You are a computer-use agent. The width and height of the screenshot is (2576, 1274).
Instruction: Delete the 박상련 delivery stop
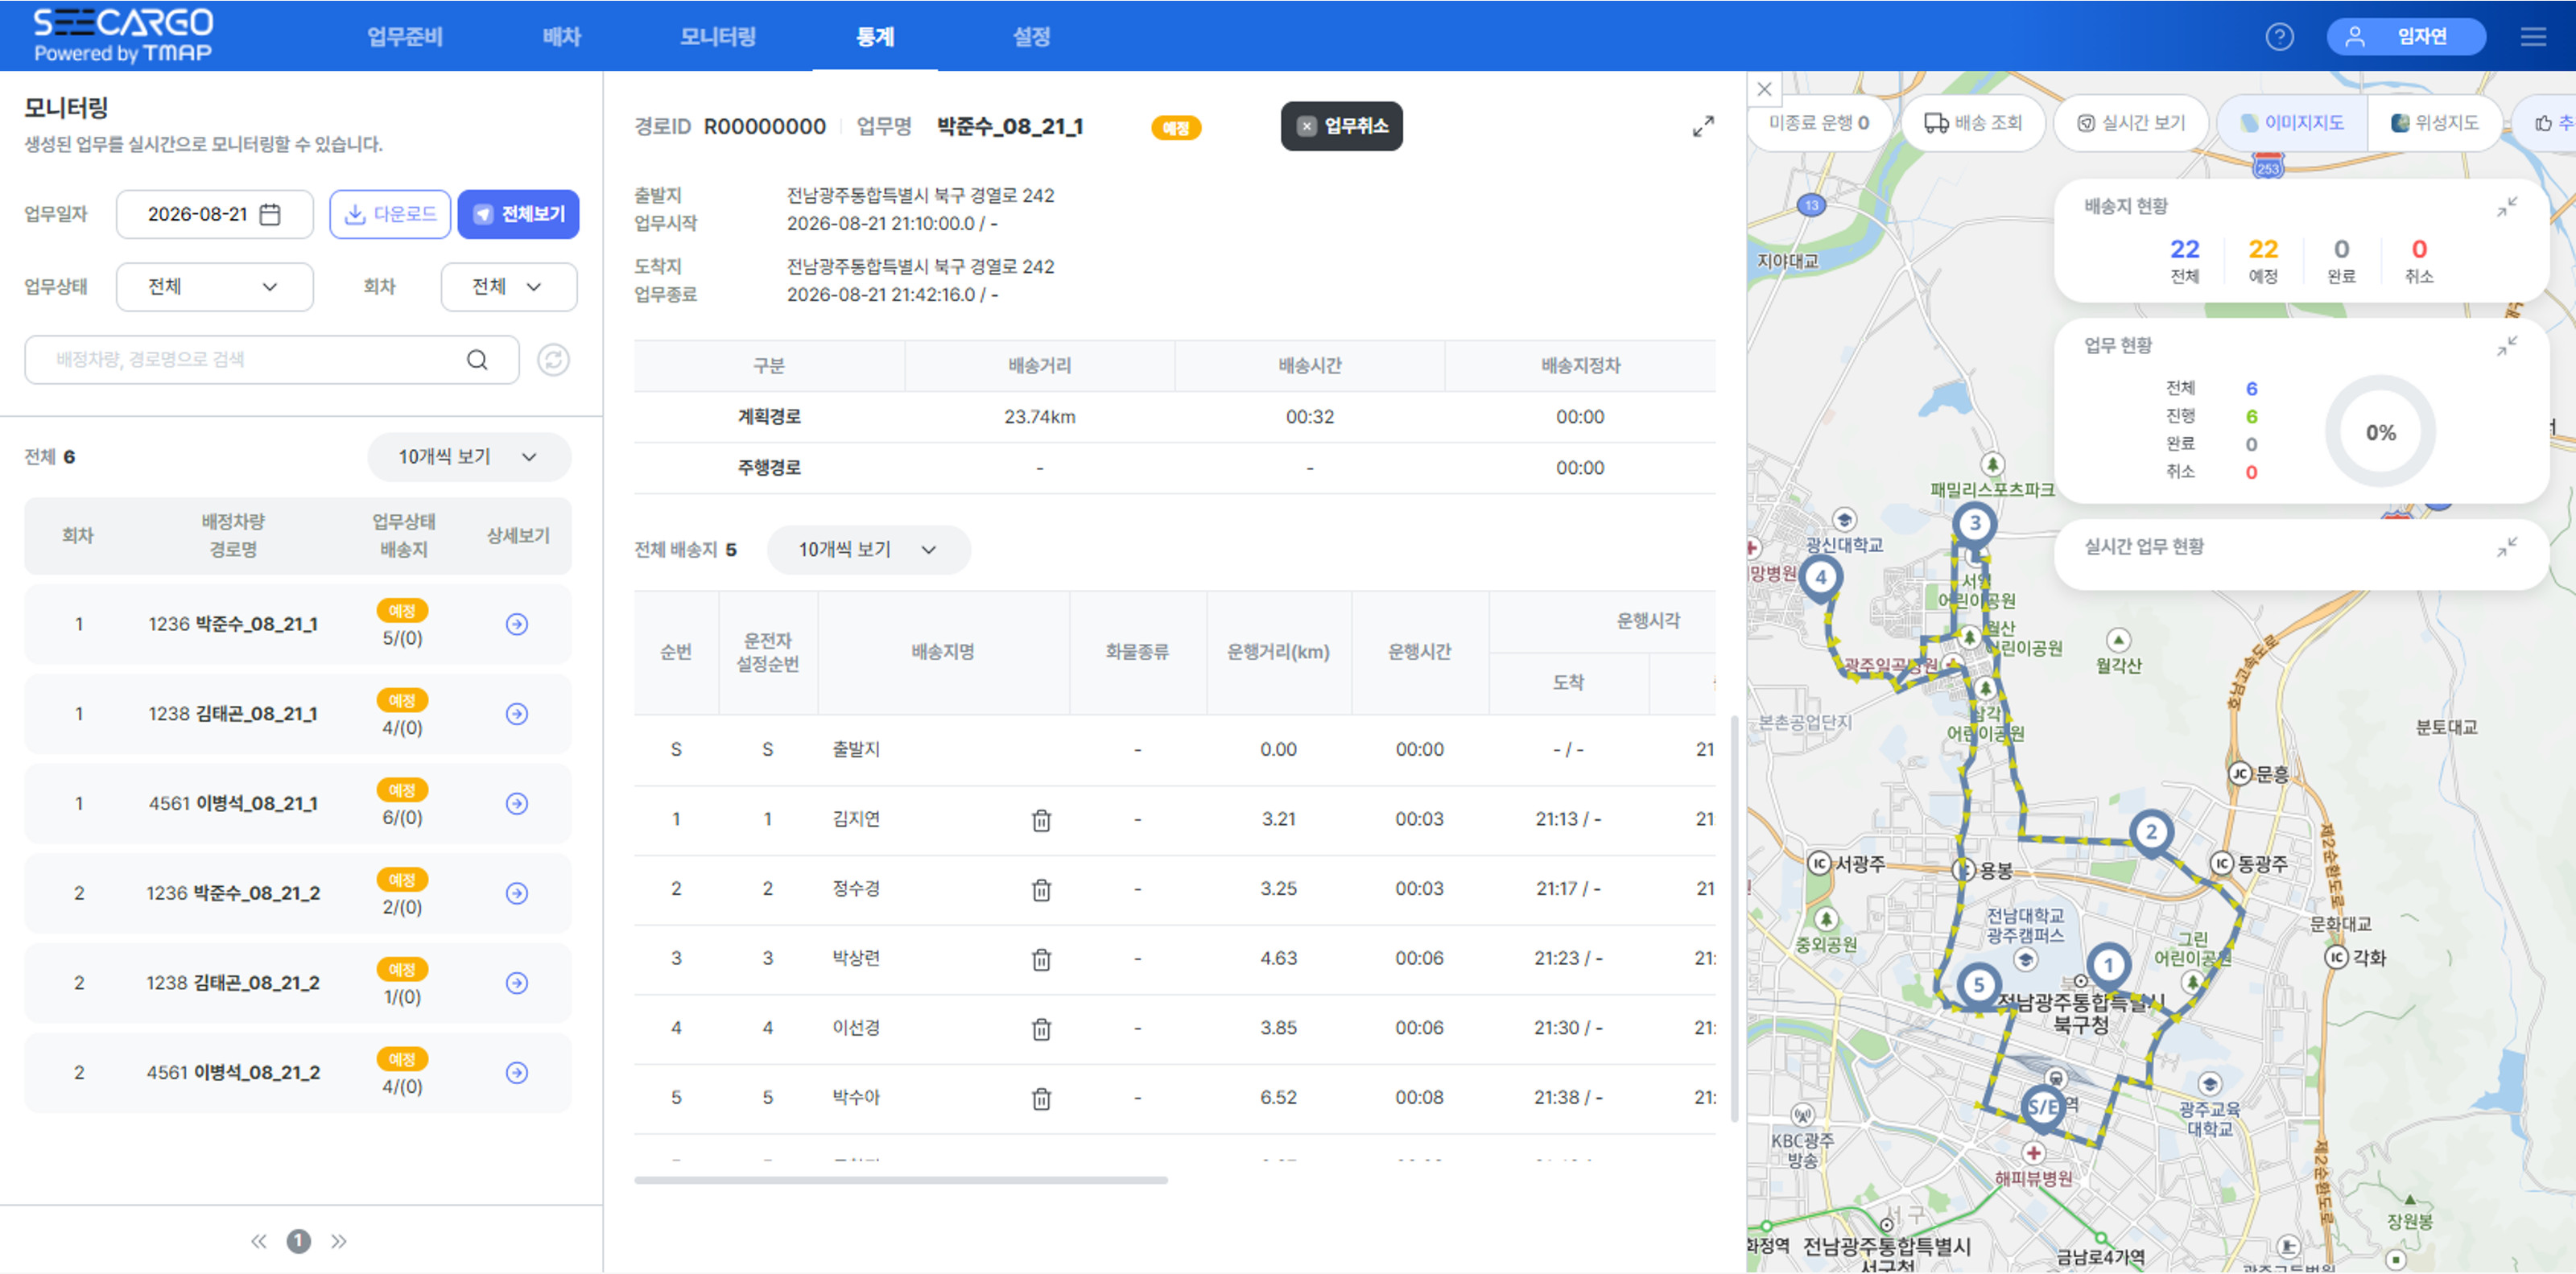pos(1041,959)
